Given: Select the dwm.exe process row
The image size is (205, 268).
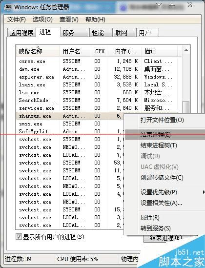Looking at the screenshot, I should [x=97, y=69].
